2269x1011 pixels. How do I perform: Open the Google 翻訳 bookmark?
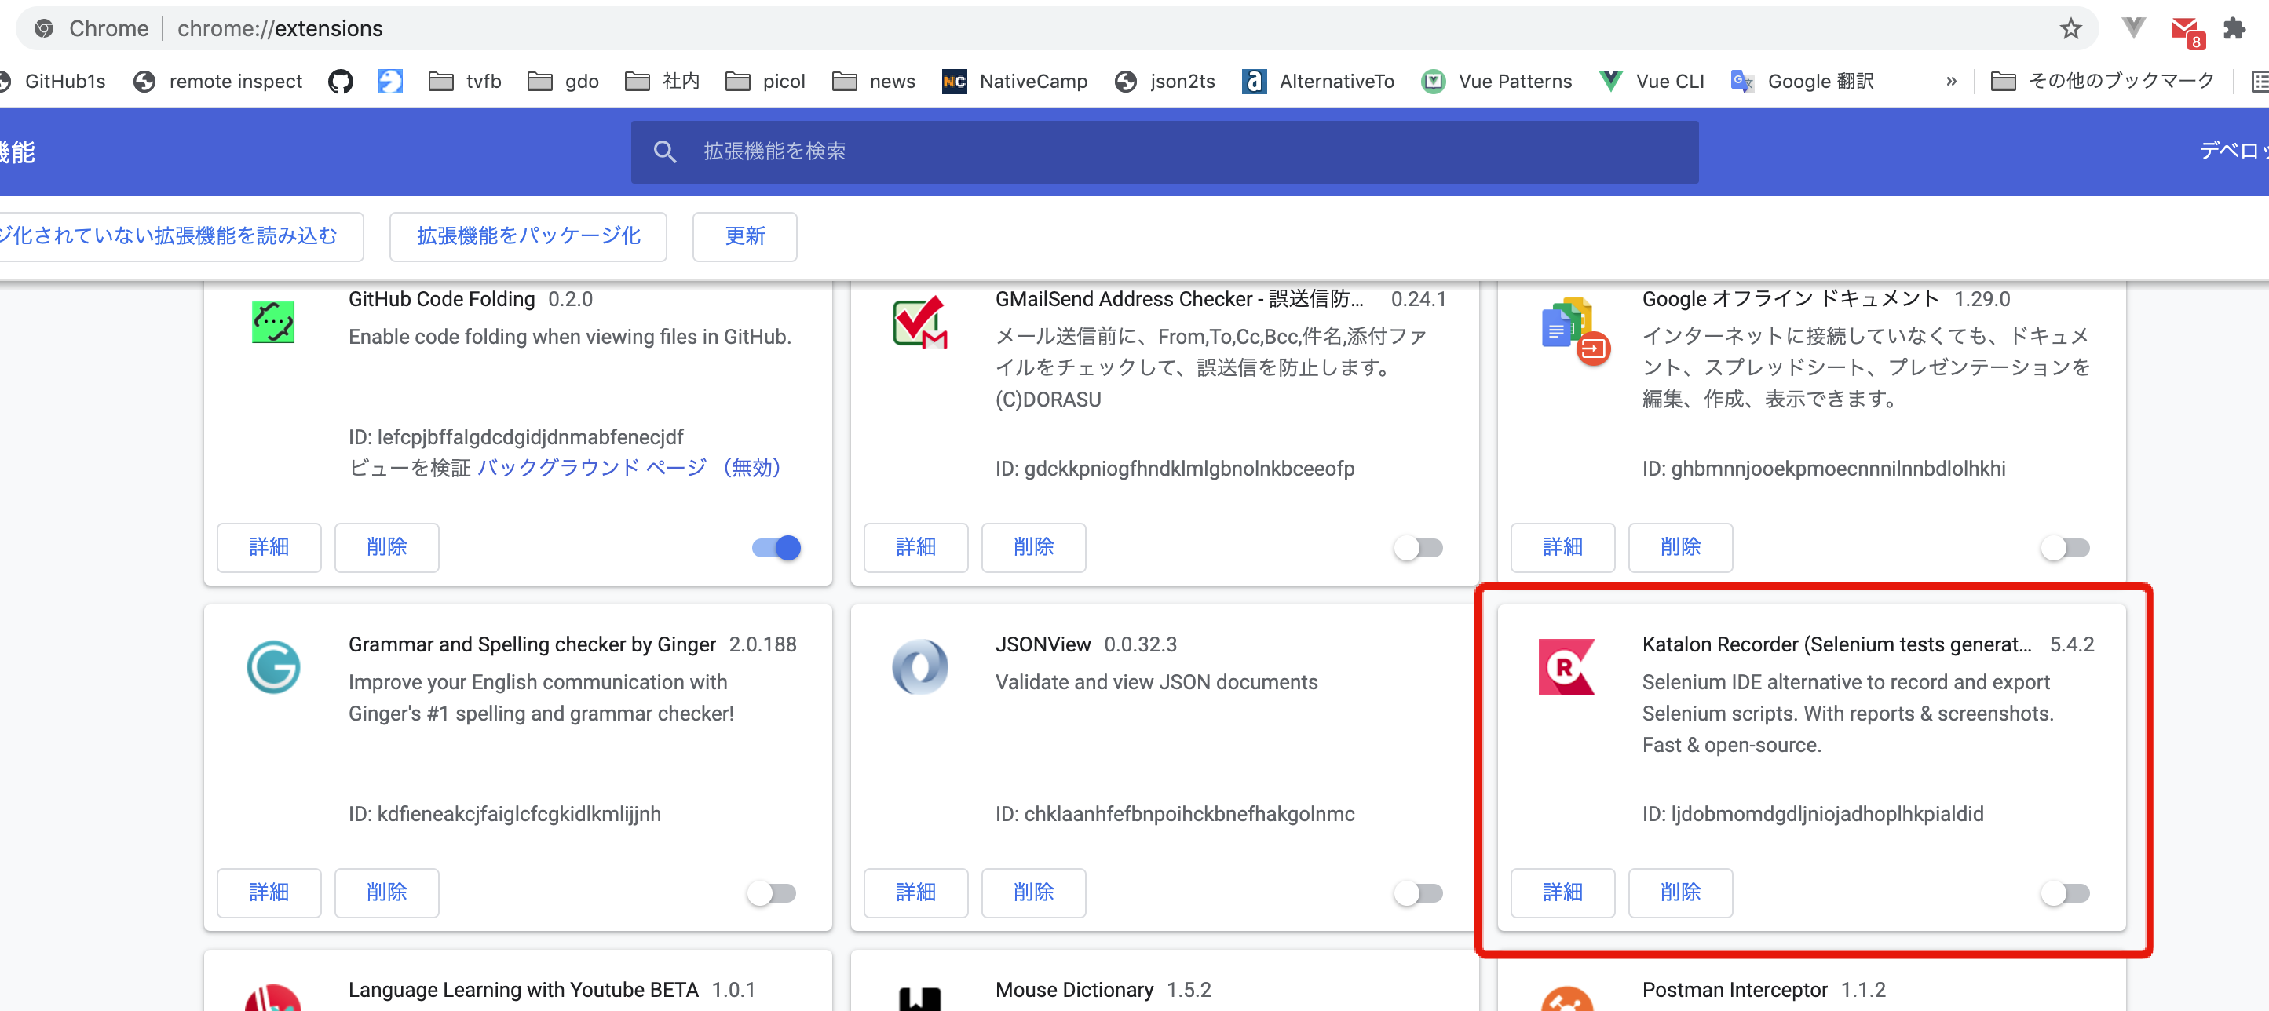point(1802,81)
